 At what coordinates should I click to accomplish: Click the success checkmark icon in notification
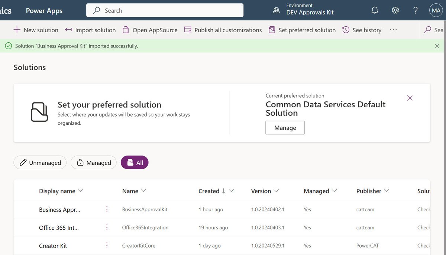pyautogui.click(x=8, y=46)
